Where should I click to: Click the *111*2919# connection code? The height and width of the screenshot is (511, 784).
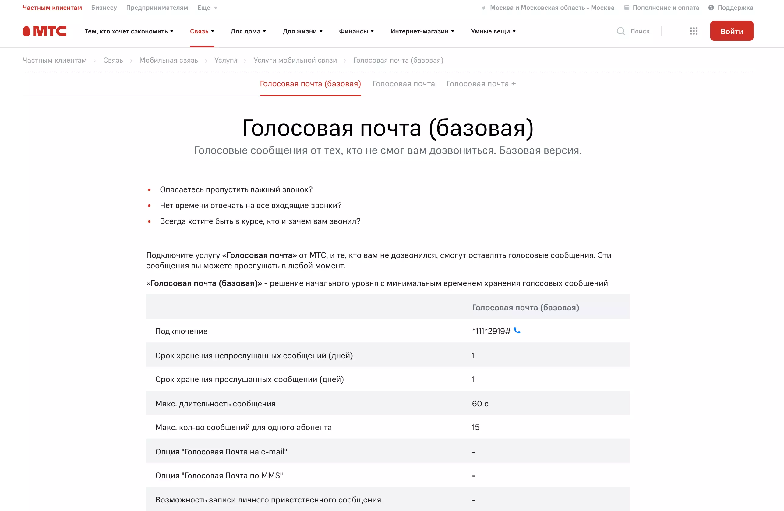(491, 331)
